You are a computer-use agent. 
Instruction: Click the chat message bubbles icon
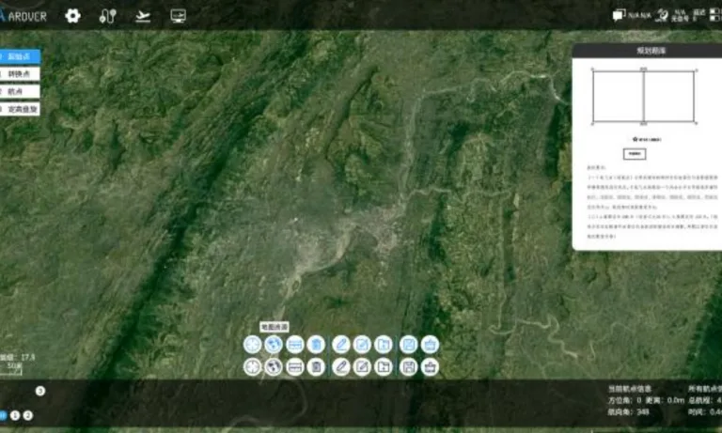click(x=619, y=15)
